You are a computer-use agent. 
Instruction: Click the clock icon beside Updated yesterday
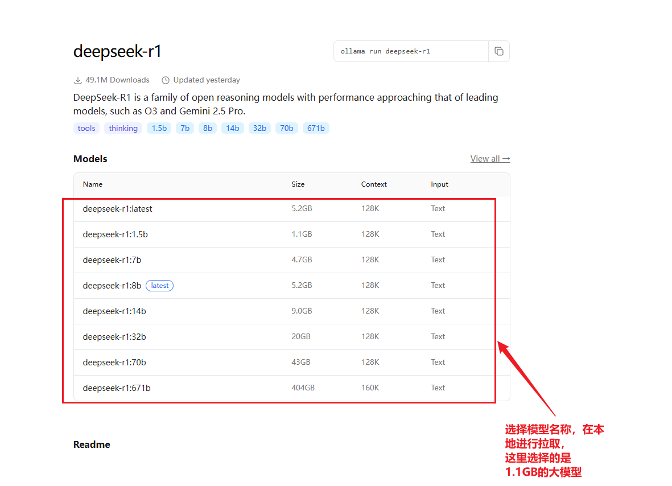click(x=166, y=80)
